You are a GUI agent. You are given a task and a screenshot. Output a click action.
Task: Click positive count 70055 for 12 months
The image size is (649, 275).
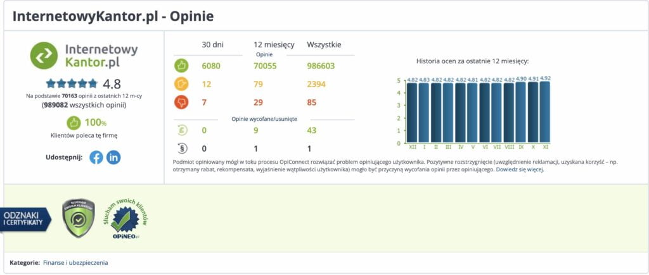click(x=265, y=66)
